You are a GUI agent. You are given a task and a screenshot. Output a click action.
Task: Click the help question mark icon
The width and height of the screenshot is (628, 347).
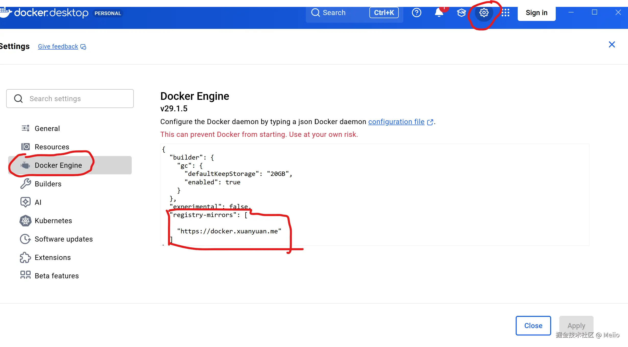pyautogui.click(x=416, y=13)
